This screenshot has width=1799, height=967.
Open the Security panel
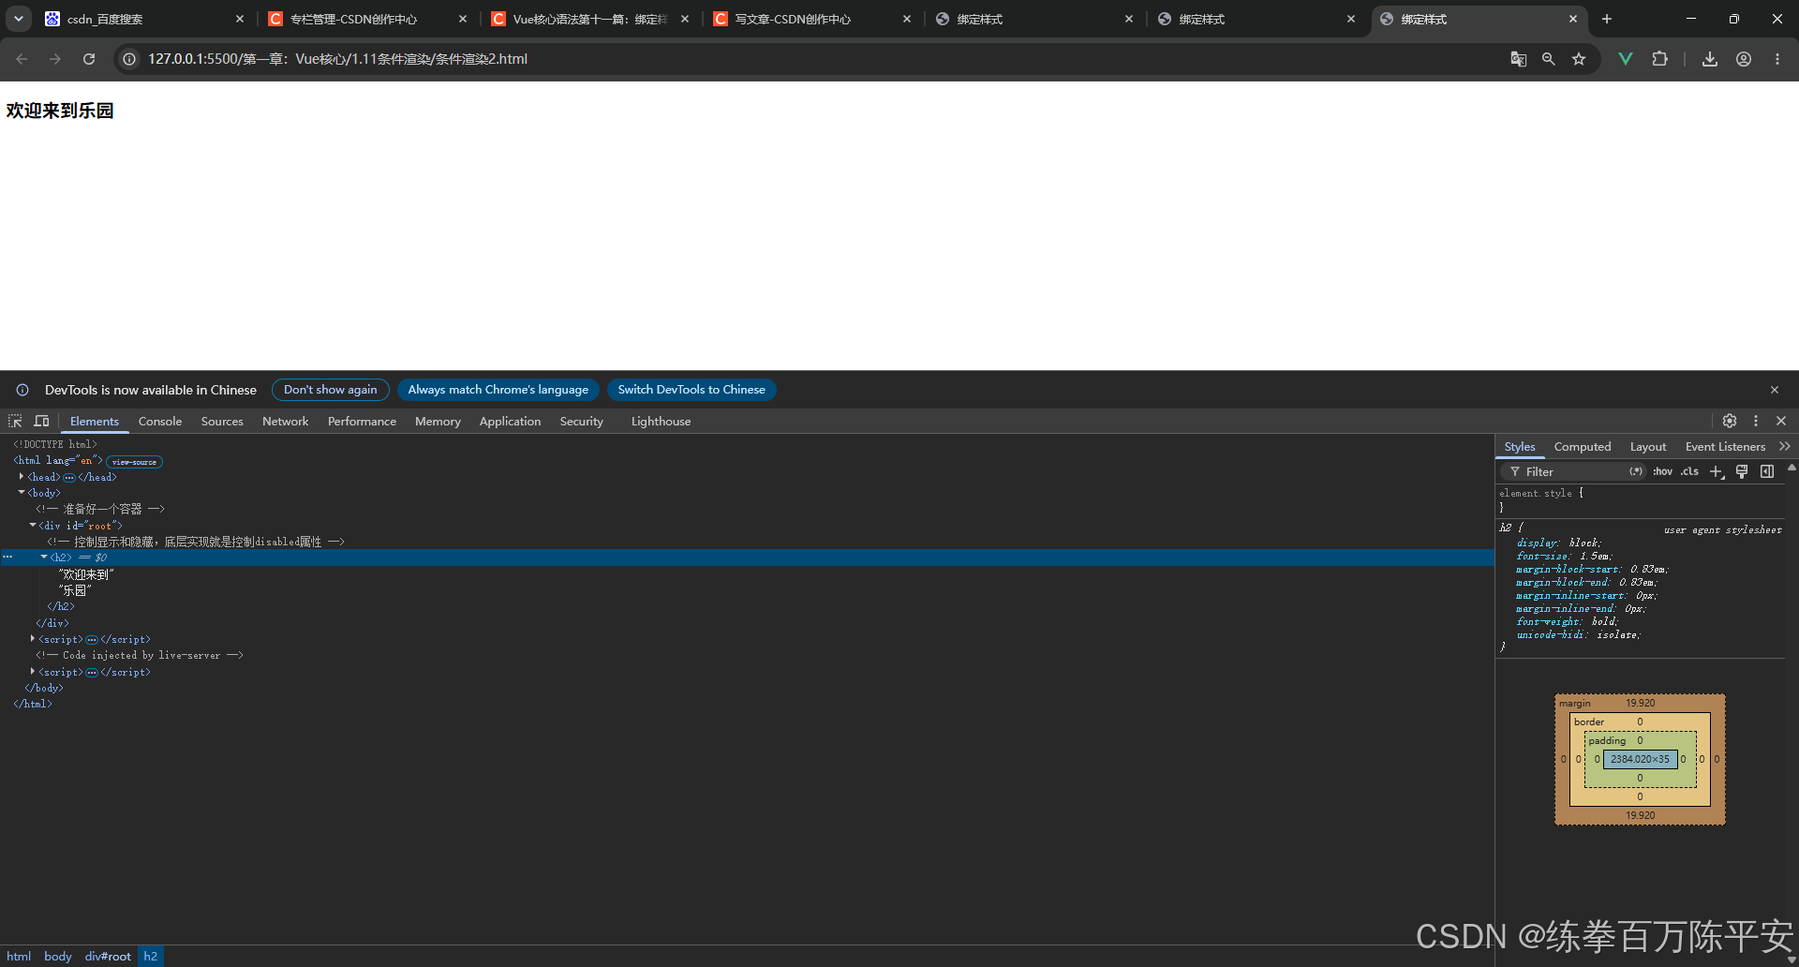[582, 422]
